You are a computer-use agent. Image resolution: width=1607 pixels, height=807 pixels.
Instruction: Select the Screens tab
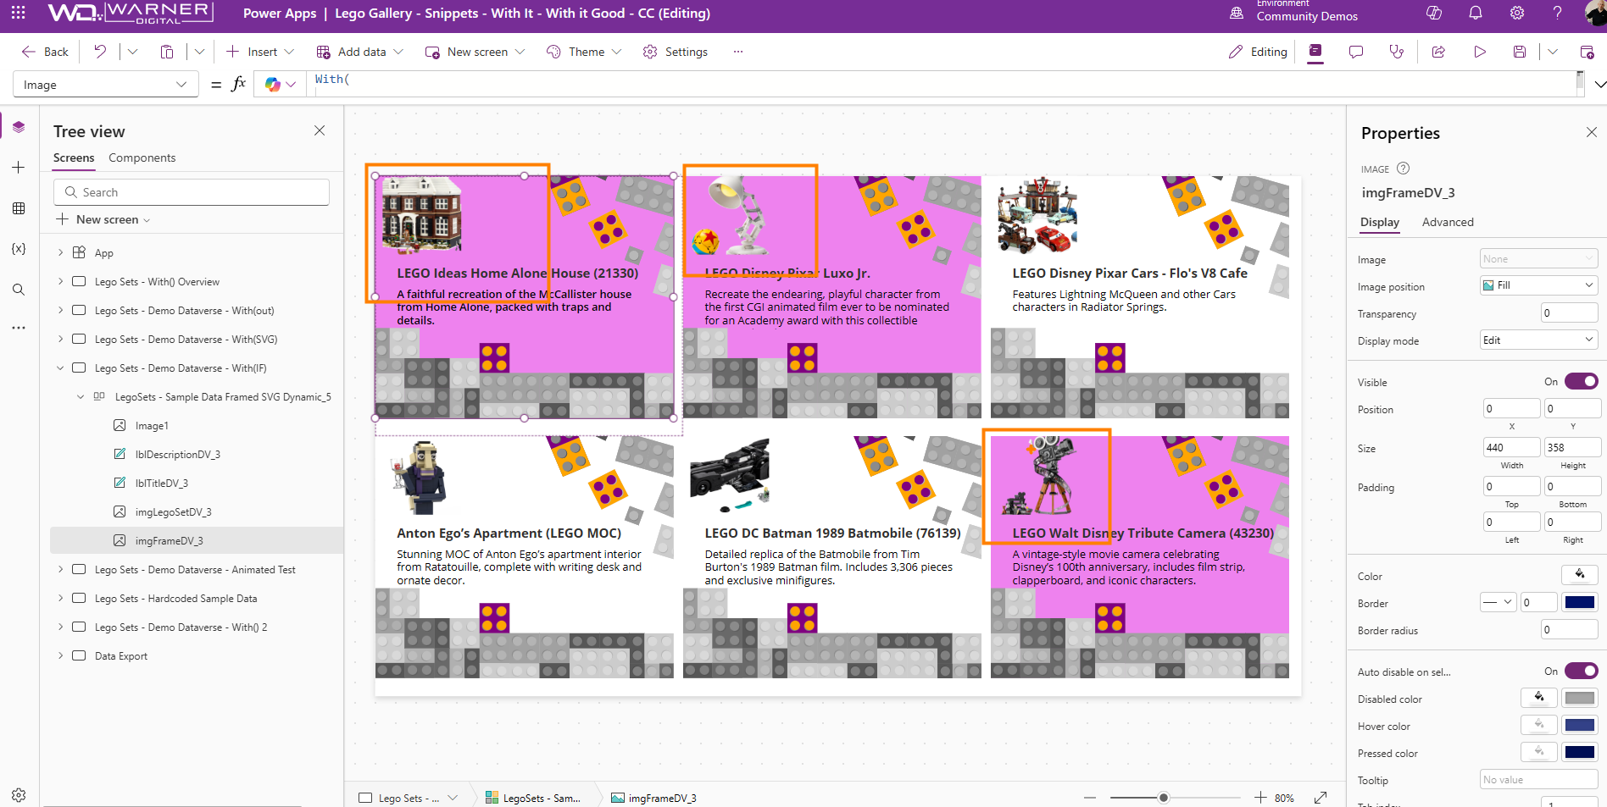74,158
